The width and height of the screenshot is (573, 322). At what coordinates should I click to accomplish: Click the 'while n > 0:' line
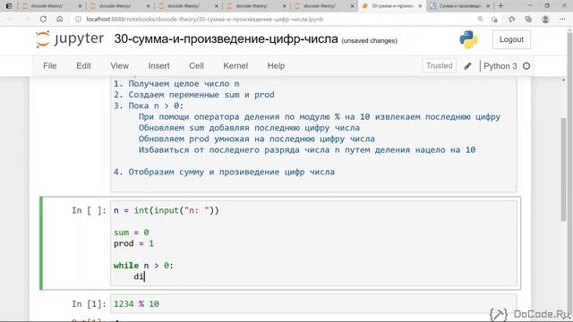[x=143, y=266]
